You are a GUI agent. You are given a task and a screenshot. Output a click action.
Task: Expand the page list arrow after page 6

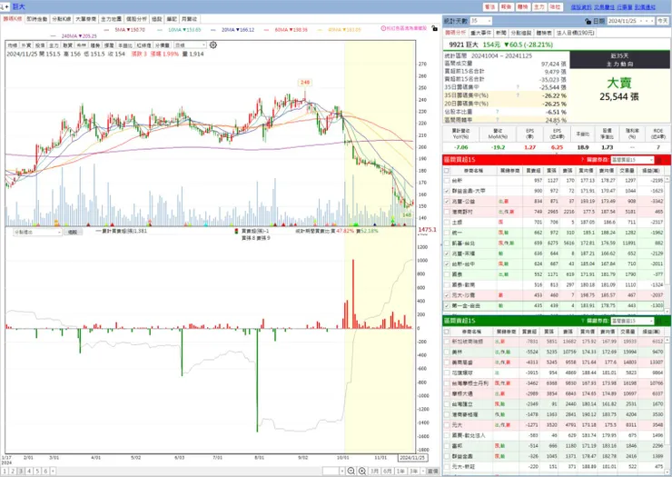(x=54, y=471)
